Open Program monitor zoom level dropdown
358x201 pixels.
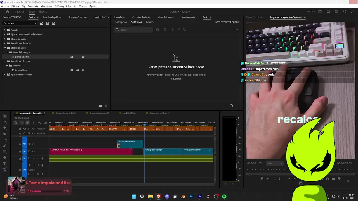pos(274,163)
